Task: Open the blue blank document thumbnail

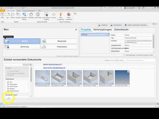Action: pos(122,78)
